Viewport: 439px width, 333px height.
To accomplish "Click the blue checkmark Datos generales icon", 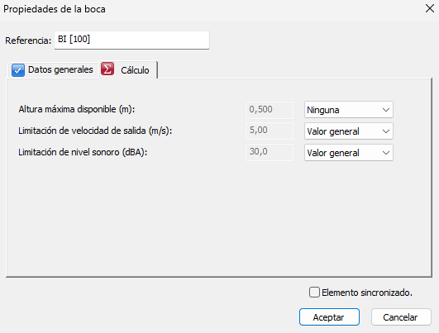I will click(x=18, y=69).
